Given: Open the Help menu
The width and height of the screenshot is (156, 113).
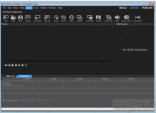Looking at the screenshot, I should click(60, 8).
